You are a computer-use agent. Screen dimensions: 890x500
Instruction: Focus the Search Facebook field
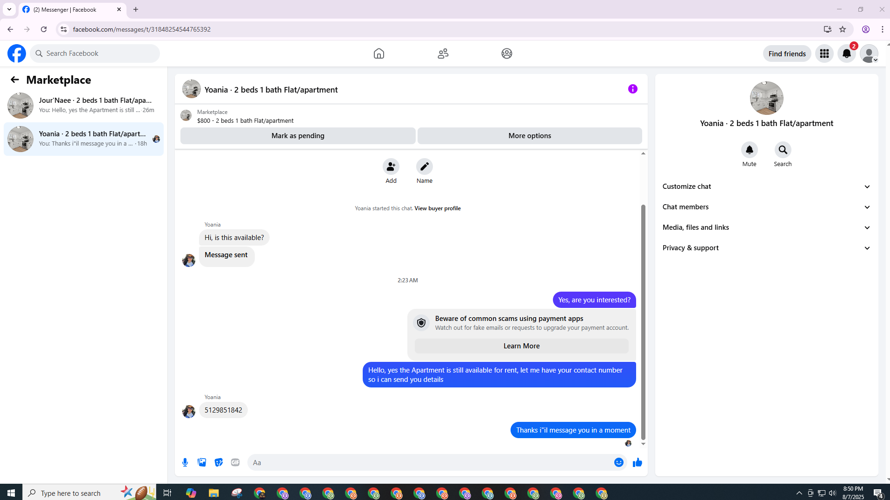tap(95, 53)
